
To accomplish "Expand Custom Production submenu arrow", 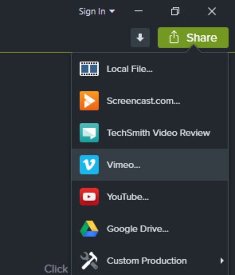I will (222, 261).
